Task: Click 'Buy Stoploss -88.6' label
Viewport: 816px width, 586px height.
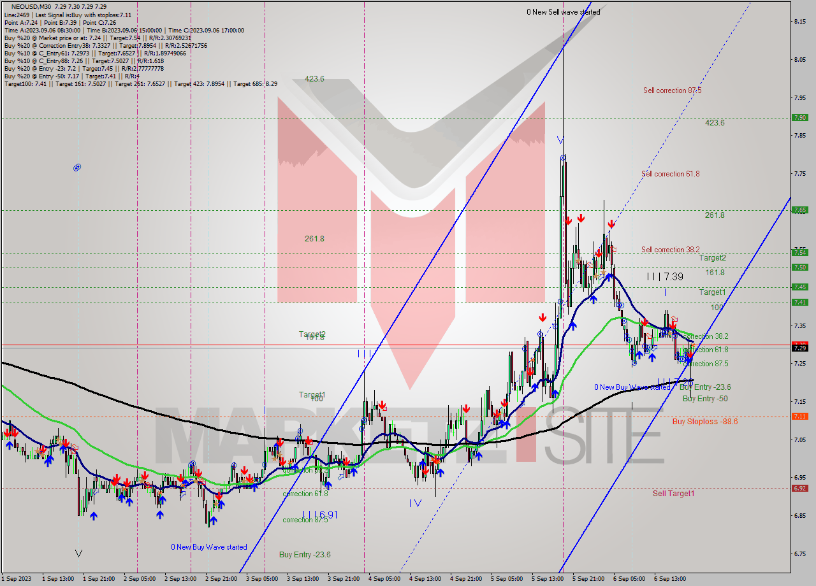Action: (705, 422)
